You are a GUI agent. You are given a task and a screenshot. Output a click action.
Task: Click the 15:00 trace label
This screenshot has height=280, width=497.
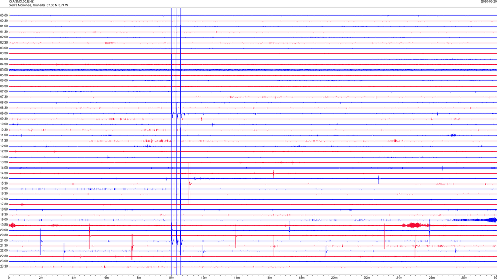(x=4, y=178)
